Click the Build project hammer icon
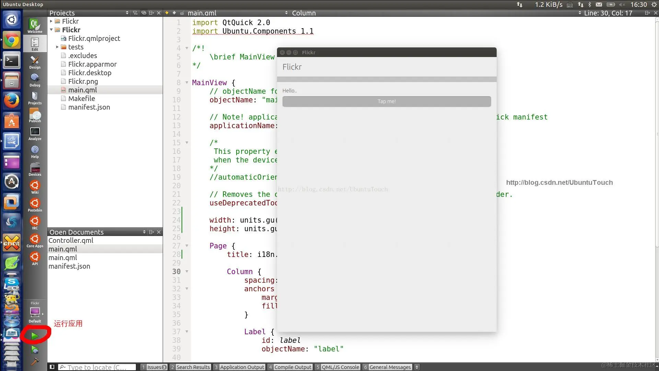This screenshot has height=371, width=659. [x=35, y=362]
